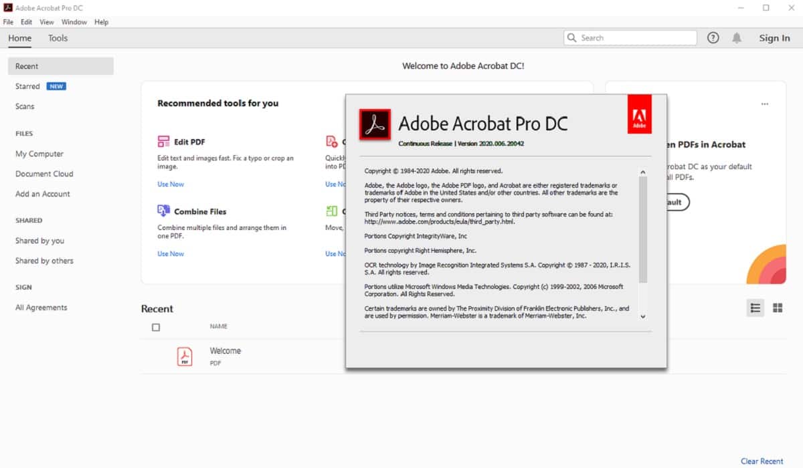Image resolution: width=803 pixels, height=468 pixels.
Task: Open the File menu
Action: [8, 22]
